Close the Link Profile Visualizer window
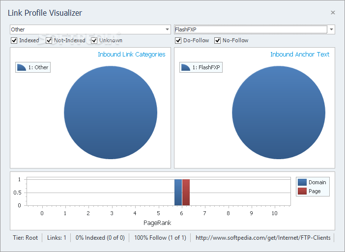Image resolution: width=345 pixels, height=252 pixels. pyautogui.click(x=333, y=13)
